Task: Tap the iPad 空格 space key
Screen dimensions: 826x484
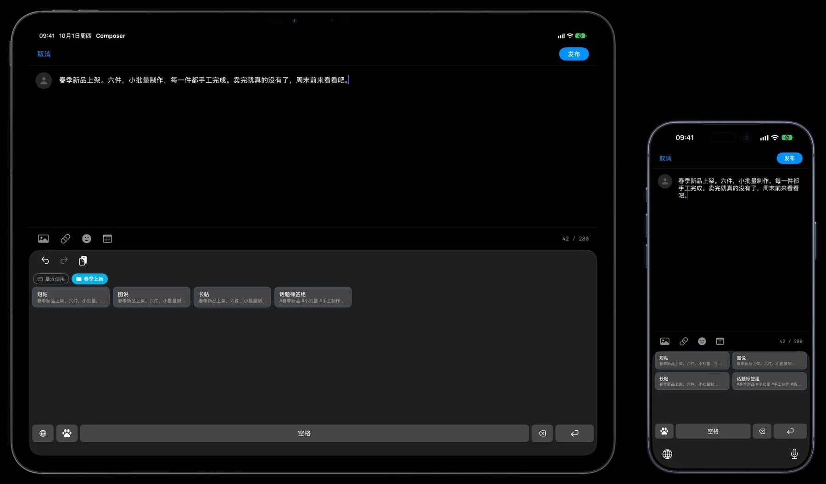Action: tap(304, 433)
